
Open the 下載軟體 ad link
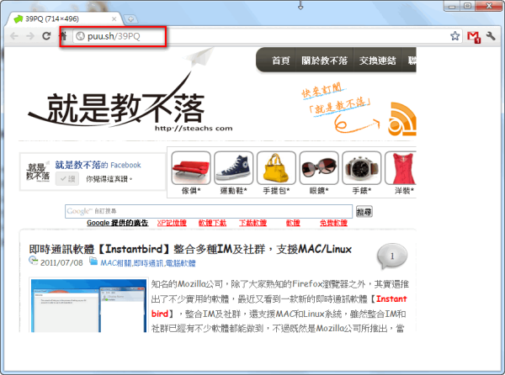[252, 223]
